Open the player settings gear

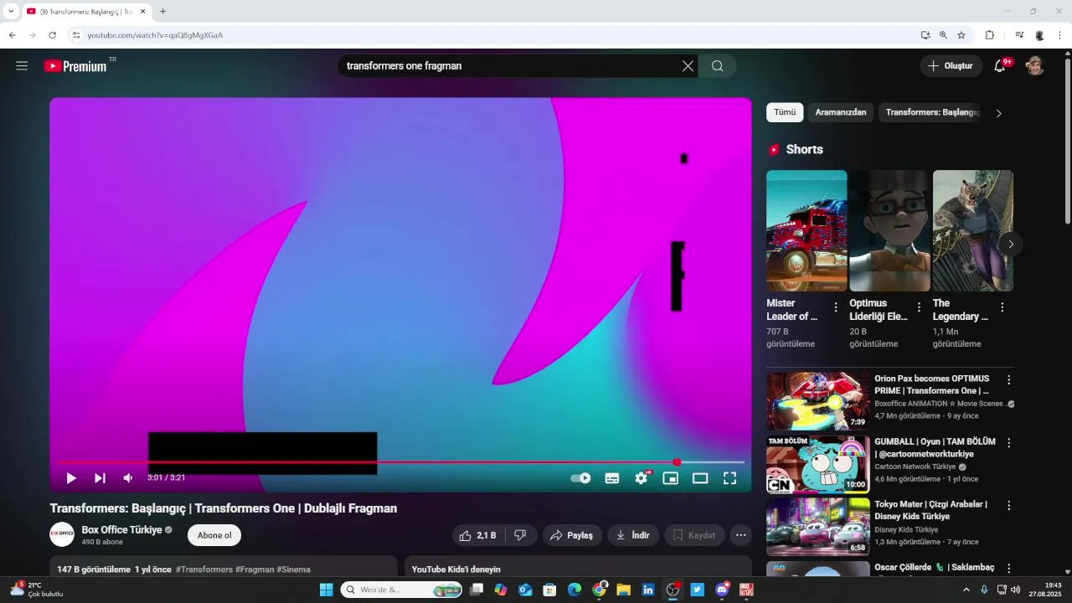[x=642, y=478]
